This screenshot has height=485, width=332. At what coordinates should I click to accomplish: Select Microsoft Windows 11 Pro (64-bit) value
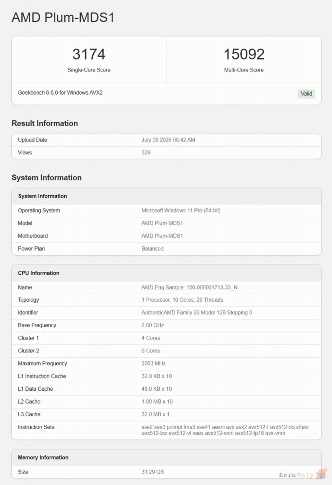pyautogui.click(x=181, y=210)
